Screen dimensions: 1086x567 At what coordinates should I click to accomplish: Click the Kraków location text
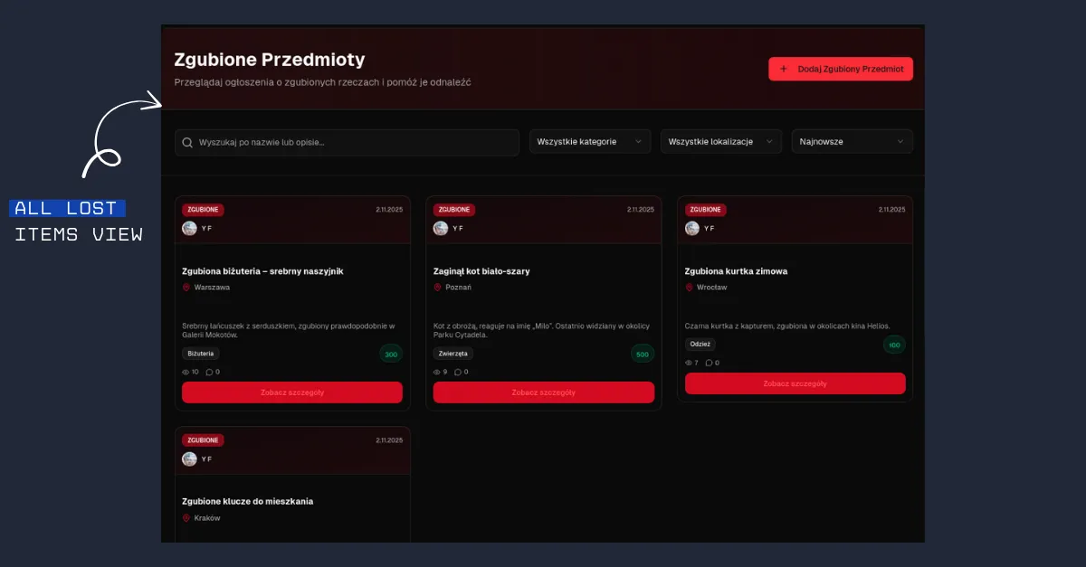coord(207,518)
